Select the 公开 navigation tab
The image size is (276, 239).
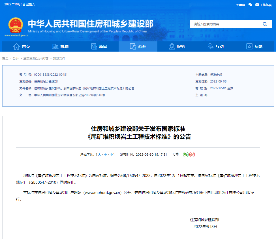[x=138, y=46]
